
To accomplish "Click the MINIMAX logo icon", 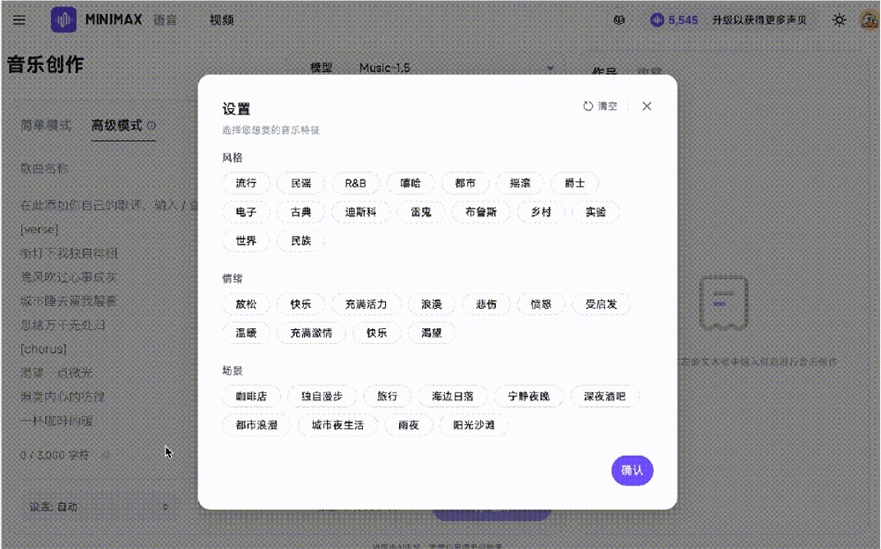I will click(63, 18).
